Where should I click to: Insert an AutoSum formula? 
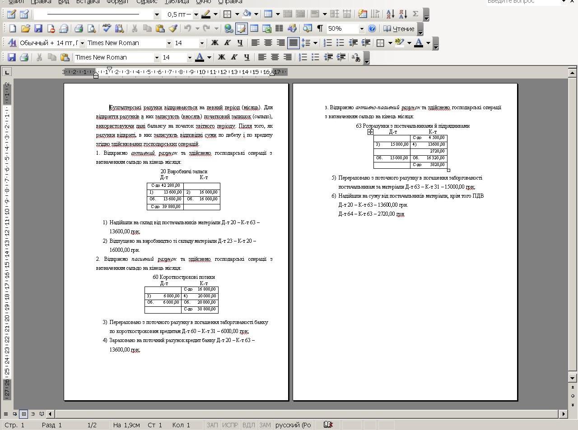(415, 14)
